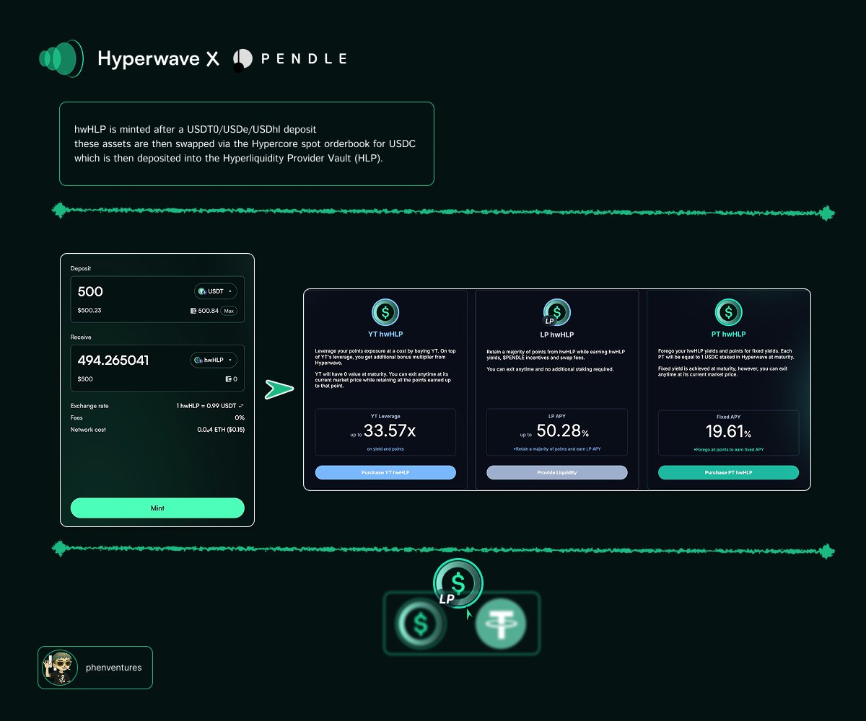Click the "on yield and points" note
The width and height of the screenshot is (866, 721).
(385, 449)
